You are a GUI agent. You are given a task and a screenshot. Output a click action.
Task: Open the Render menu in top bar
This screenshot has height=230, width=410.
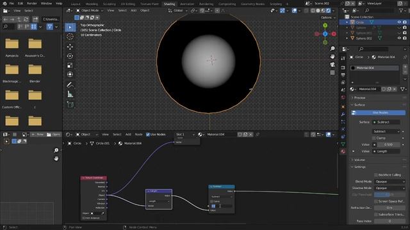click(32, 4)
